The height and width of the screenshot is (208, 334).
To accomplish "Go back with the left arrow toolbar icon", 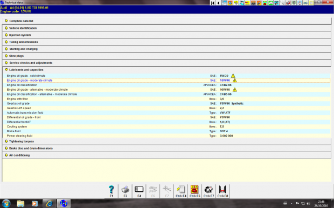I will point(218,3).
